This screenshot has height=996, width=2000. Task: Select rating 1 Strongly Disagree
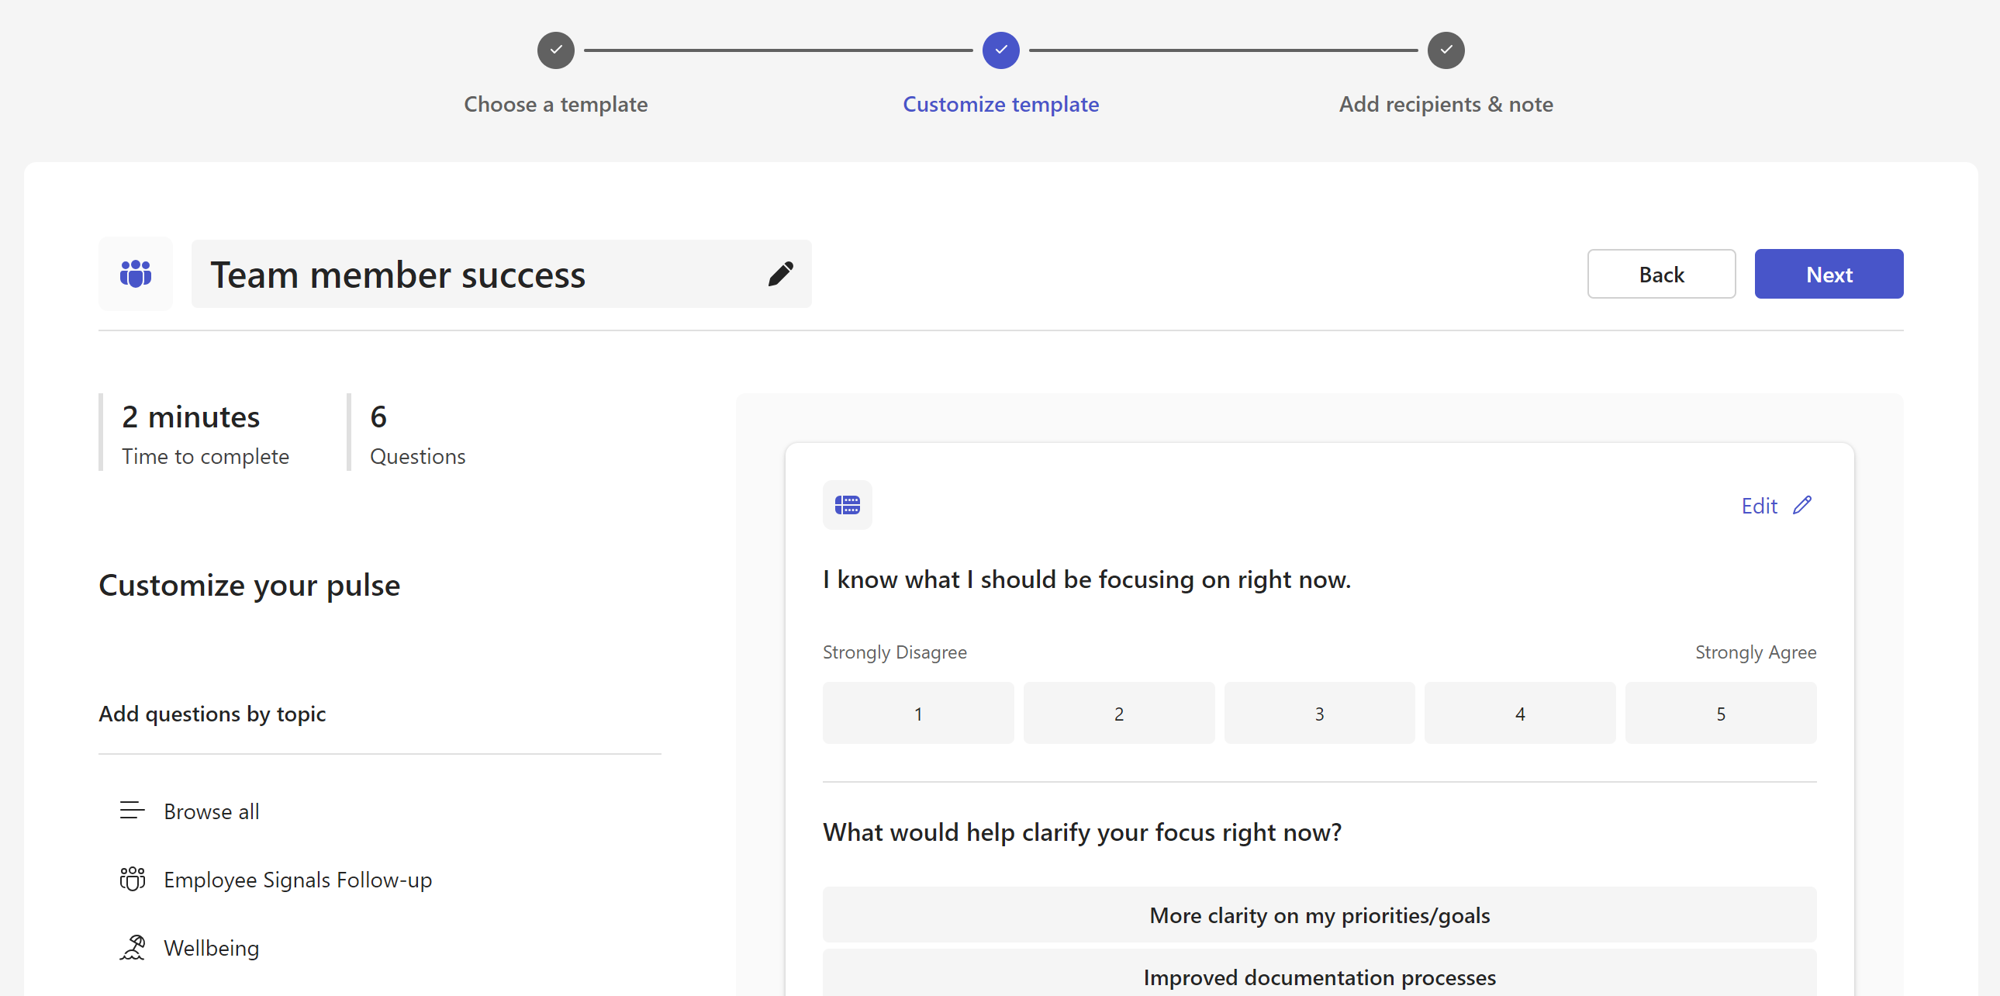click(x=917, y=713)
